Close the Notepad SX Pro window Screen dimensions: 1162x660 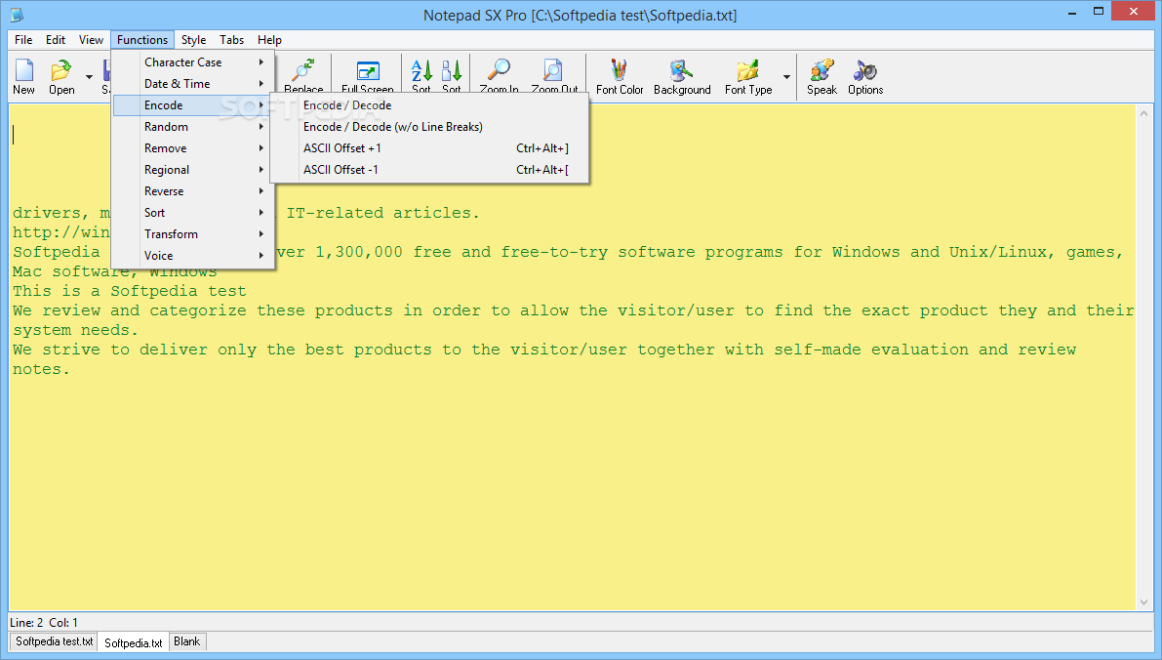pos(1134,11)
